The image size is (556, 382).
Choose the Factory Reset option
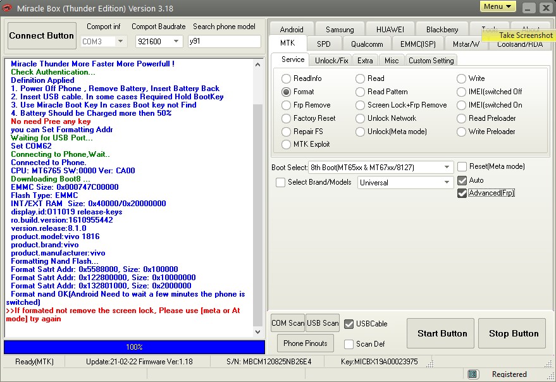(286, 118)
